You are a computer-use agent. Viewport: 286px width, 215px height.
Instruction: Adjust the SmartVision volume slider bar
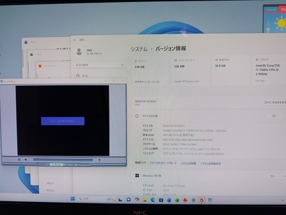point(63,160)
